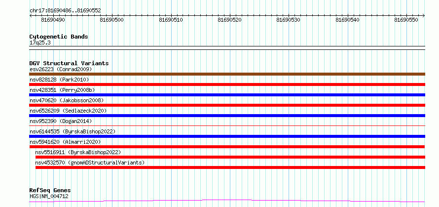Click nsv5941620 (Almarri2020) label

[x=65, y=142]
